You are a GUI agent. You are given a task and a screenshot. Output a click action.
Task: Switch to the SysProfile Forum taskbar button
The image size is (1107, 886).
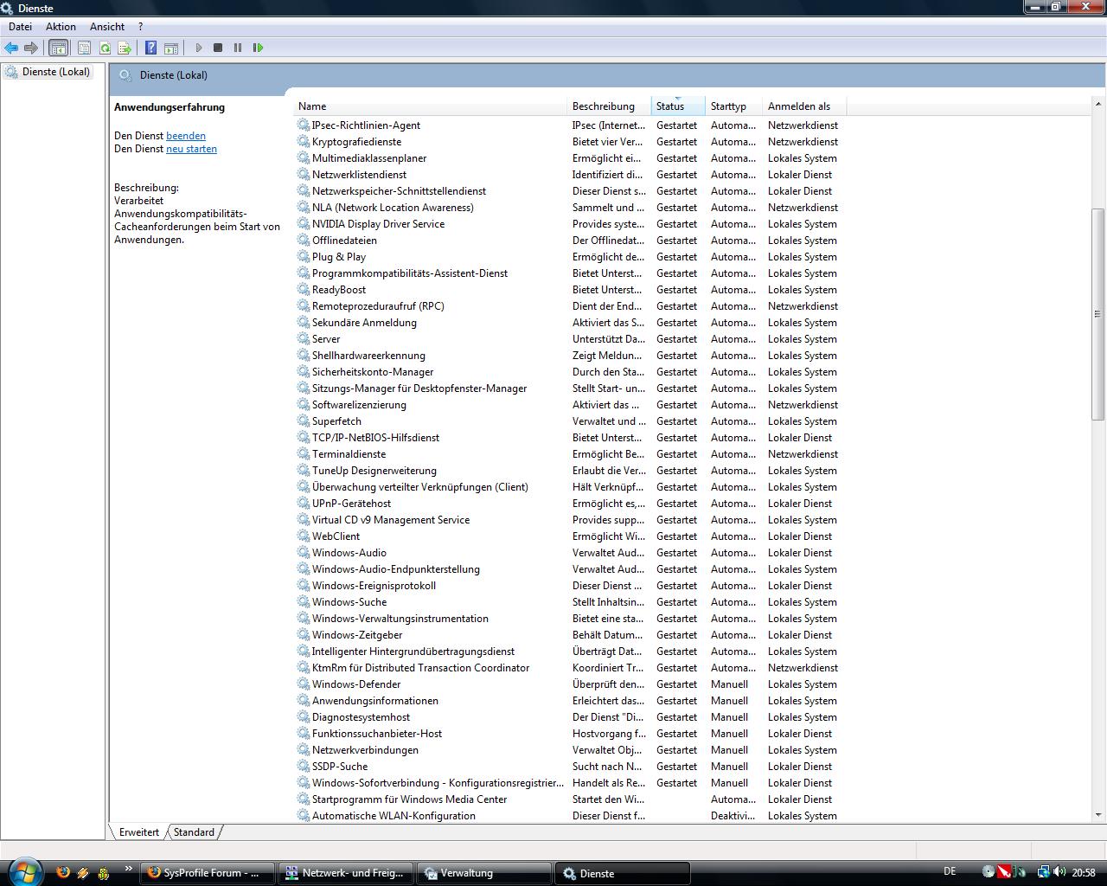(207, 873)
